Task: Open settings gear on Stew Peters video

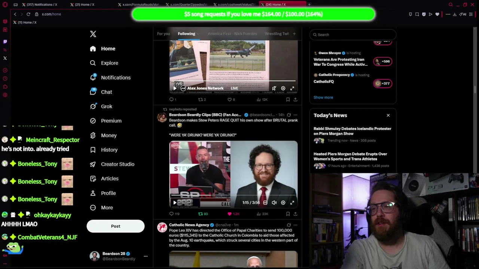Action: (x=283, y=202)
